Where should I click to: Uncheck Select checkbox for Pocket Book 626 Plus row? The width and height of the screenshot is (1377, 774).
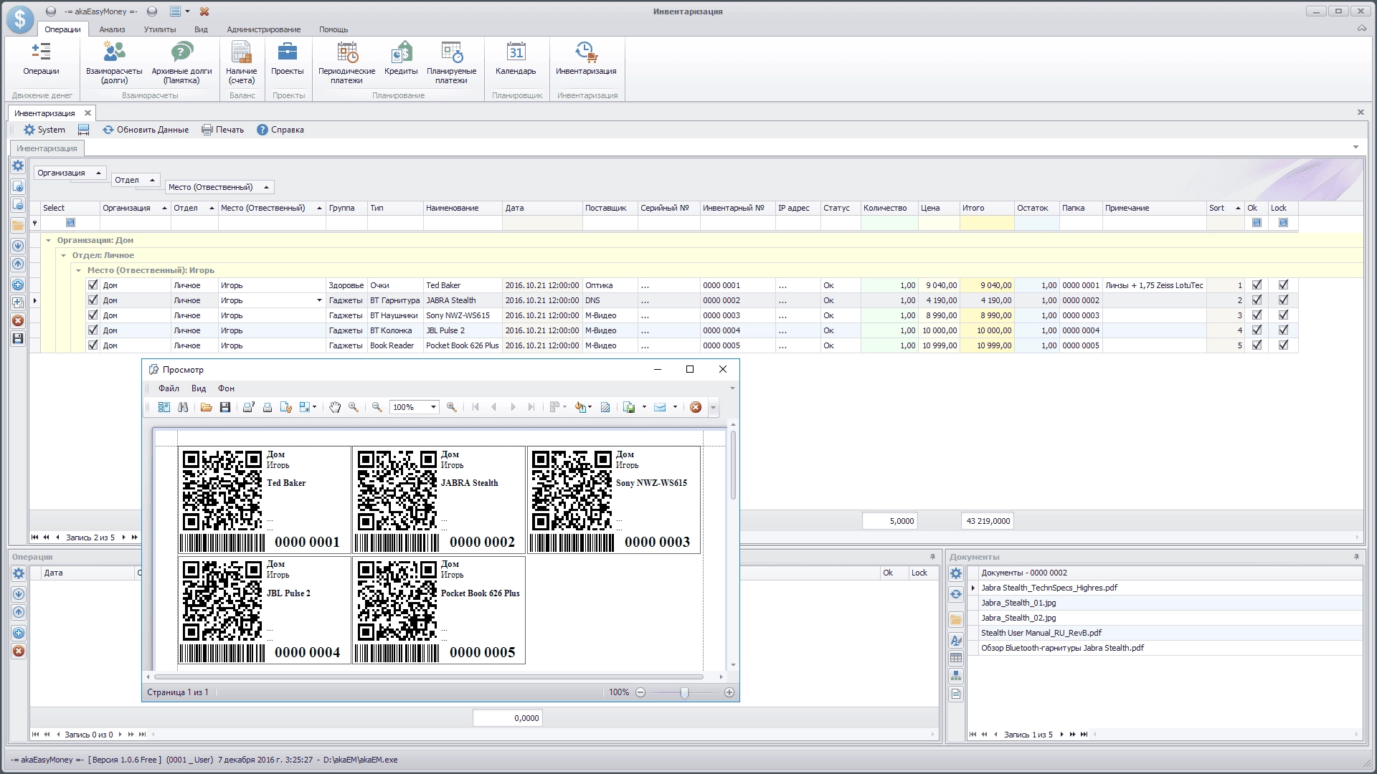coord(93,345)
